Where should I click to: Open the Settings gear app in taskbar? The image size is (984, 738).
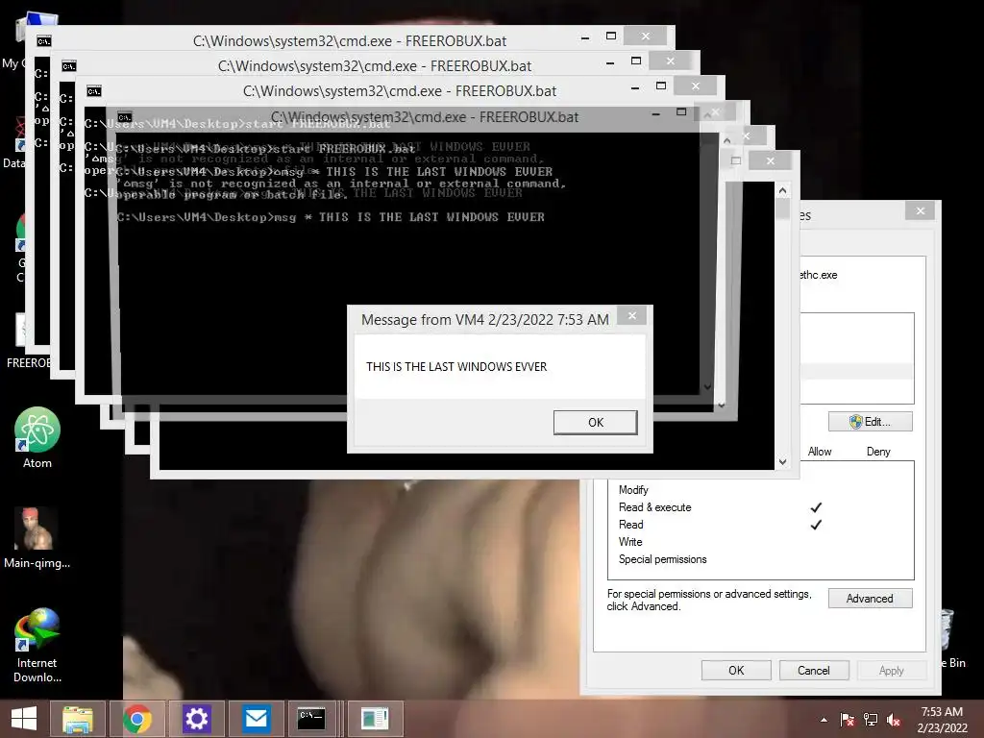pos(196,719)
